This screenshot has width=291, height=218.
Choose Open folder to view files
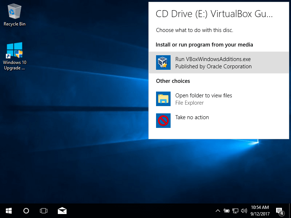click(219, 99)
